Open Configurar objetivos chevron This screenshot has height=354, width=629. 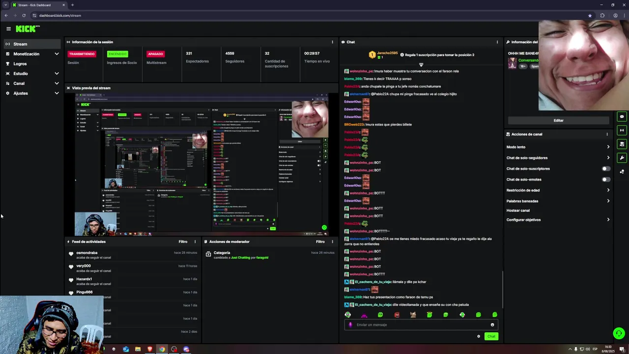(608, 220)
